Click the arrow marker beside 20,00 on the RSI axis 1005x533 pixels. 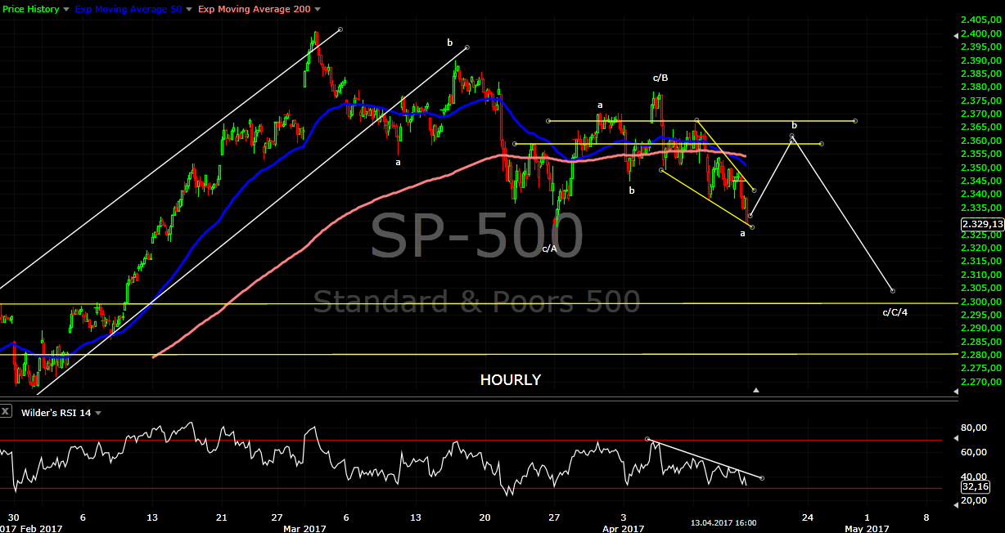[x=956, y=505]
